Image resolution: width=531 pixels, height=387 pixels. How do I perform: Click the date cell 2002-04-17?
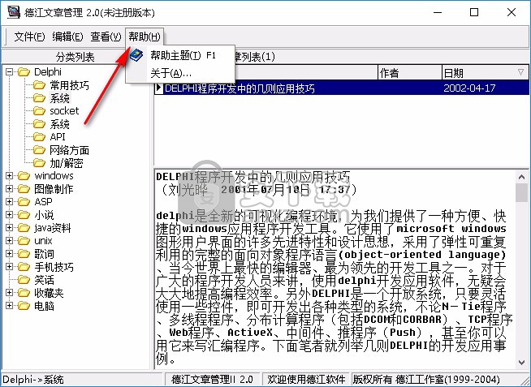[469, 88]
